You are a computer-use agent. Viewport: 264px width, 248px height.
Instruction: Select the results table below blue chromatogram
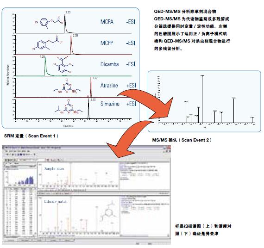point(20,212)
